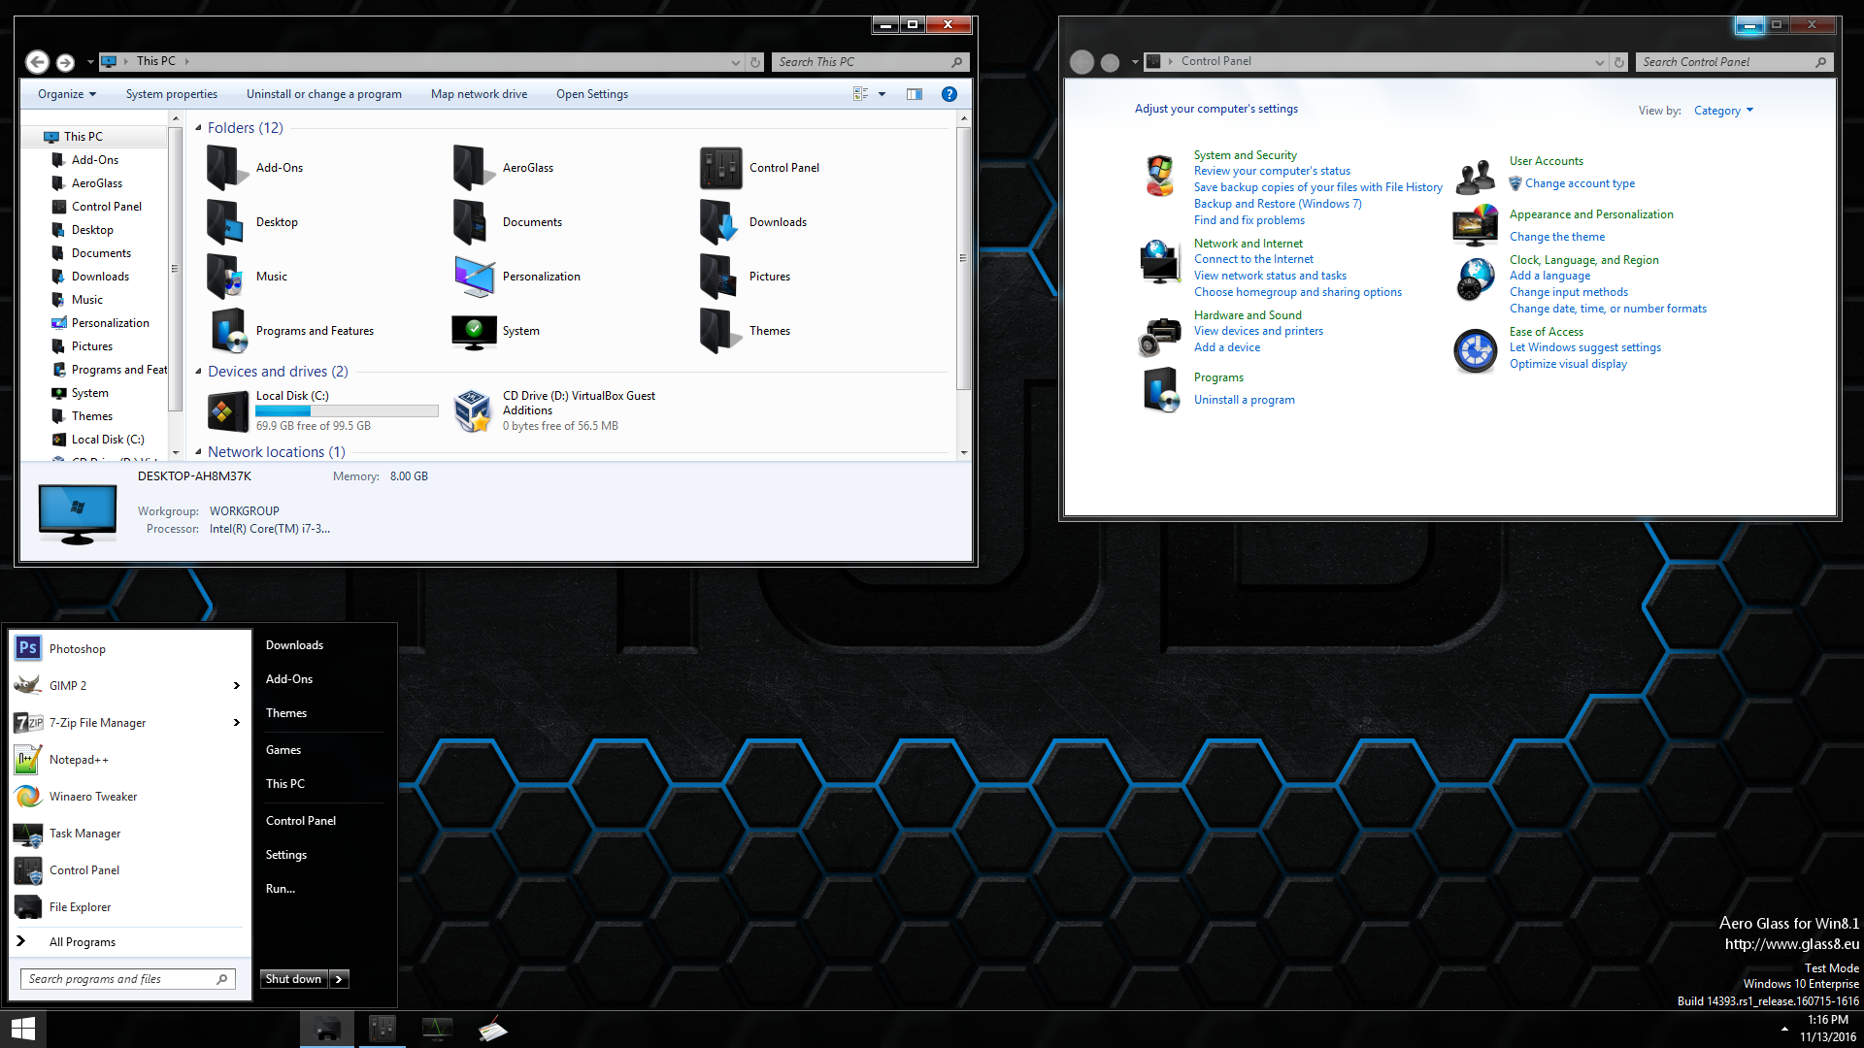Open All Programs list
The image size is (1864, 1048).
click(83, 942)
